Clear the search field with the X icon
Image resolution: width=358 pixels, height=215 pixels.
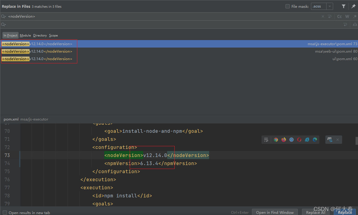click(323, 16)
